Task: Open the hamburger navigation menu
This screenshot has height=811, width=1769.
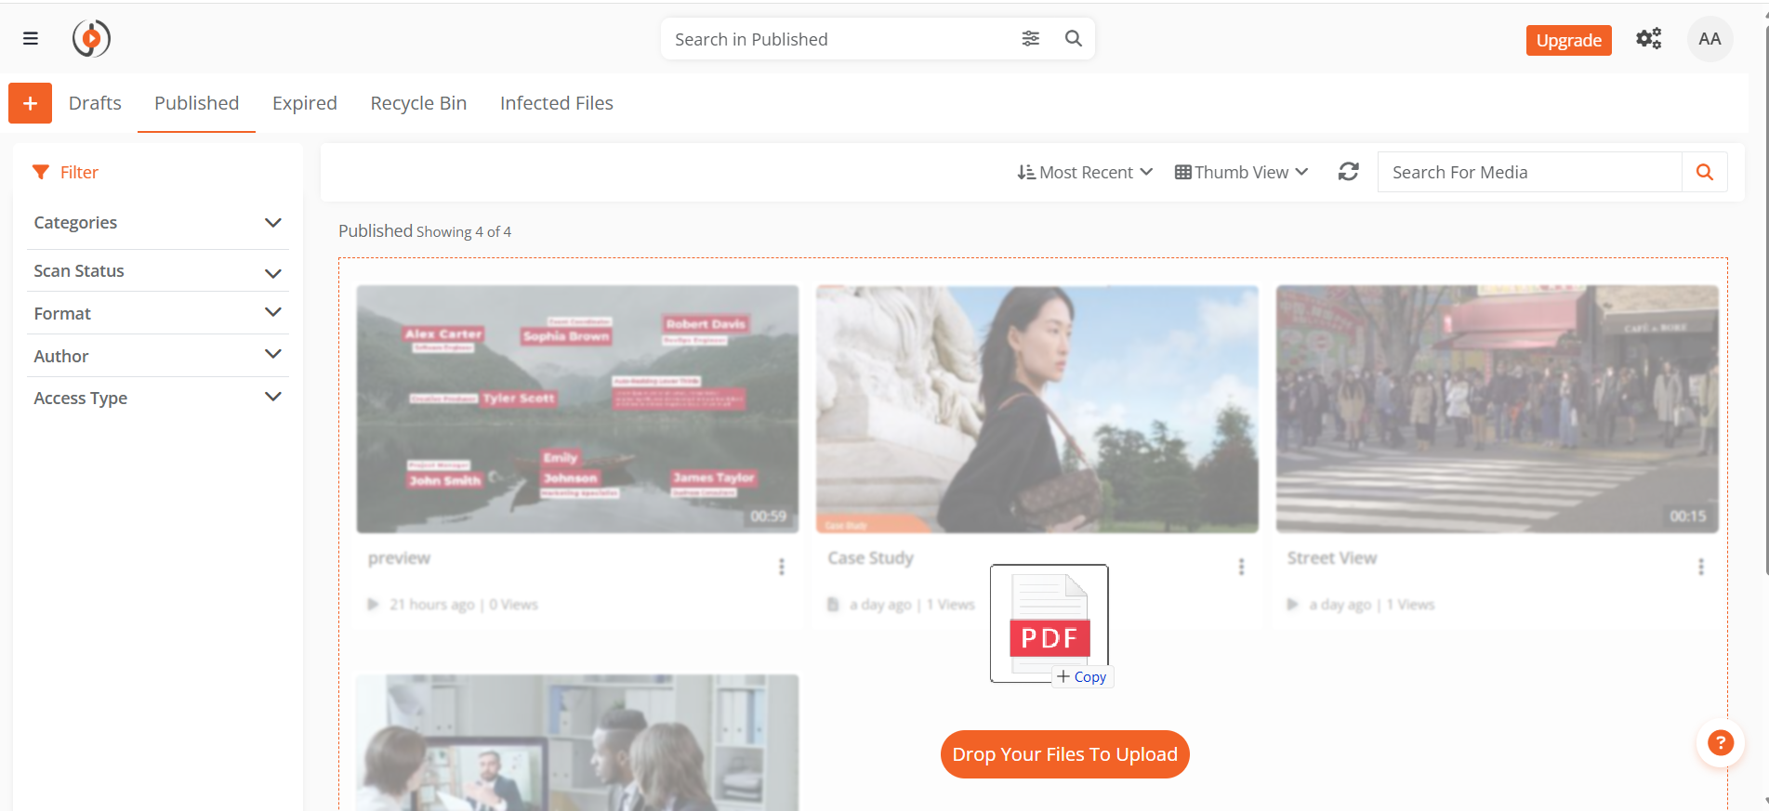Action: [x=31, y=39]
